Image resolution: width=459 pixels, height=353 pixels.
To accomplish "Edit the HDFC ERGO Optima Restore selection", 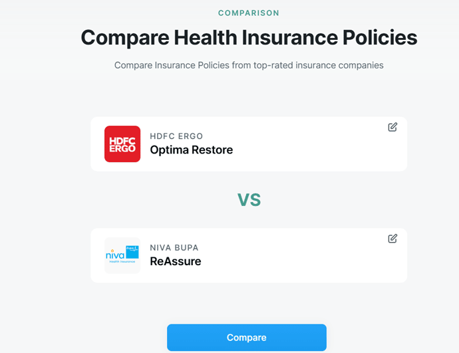I will [x=392, y=127].
